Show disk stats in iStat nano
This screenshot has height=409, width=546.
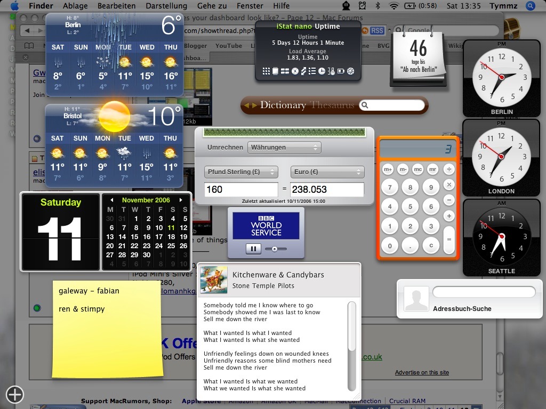click(295, 71)
